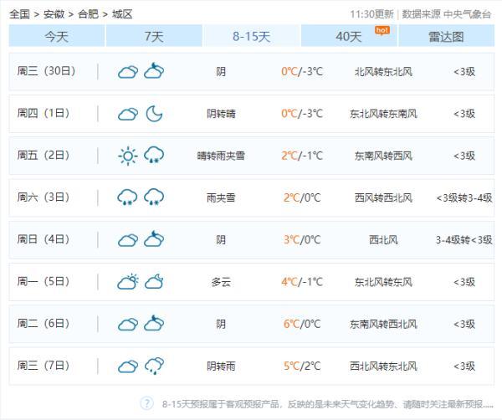502x420 pixels.
Task: Click the partly cloudy sun icon for Monday (5日)
Action: (x=127, y=282)
